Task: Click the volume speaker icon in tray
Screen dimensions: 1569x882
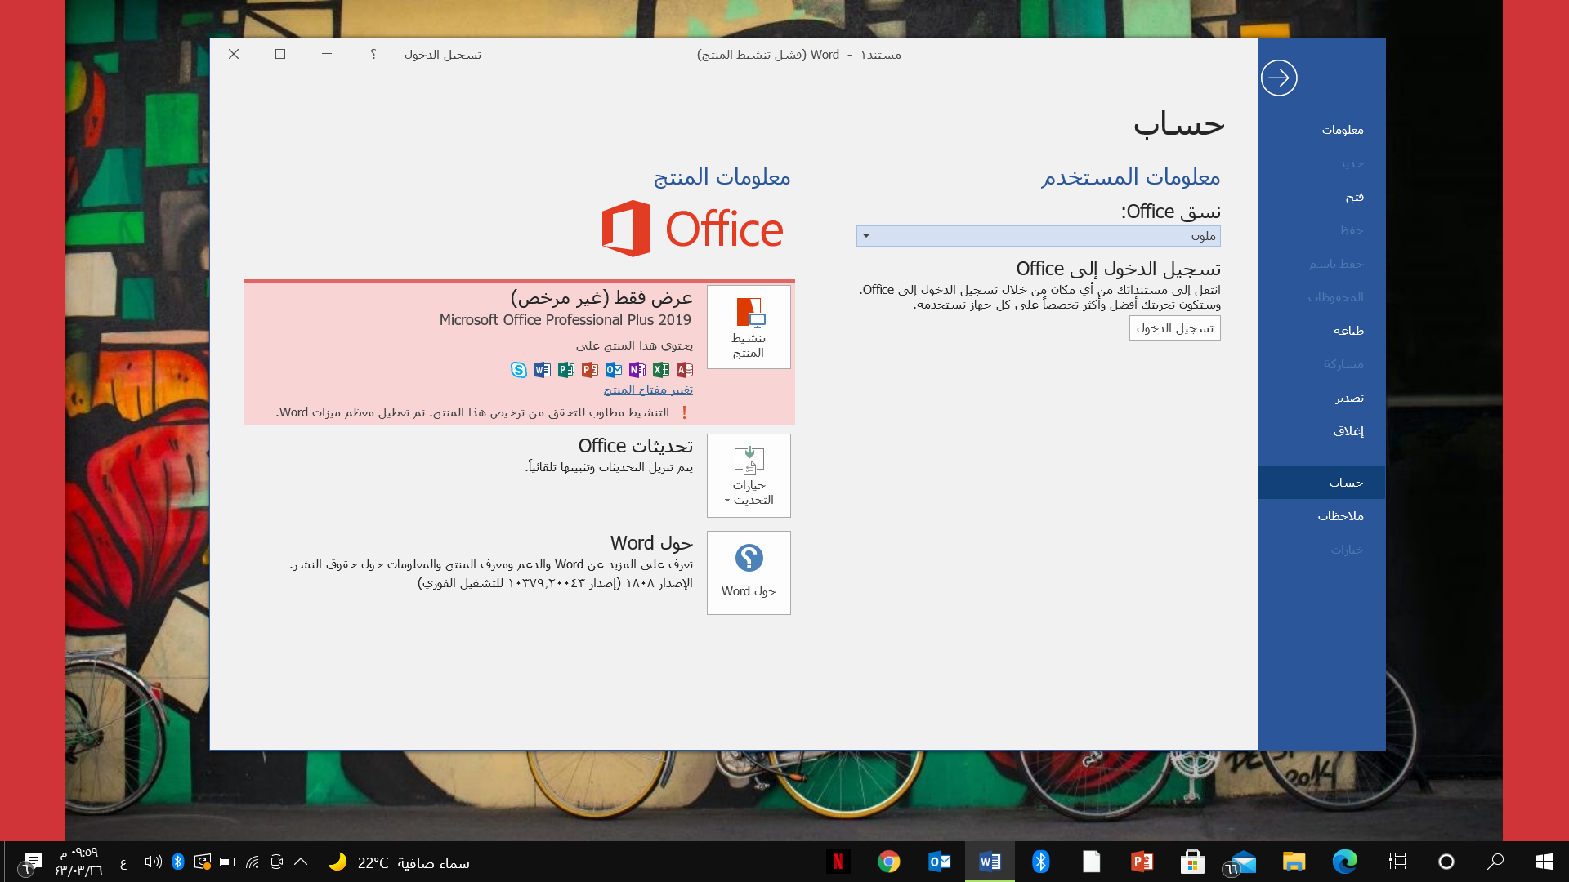Action: tap(153, 862)
